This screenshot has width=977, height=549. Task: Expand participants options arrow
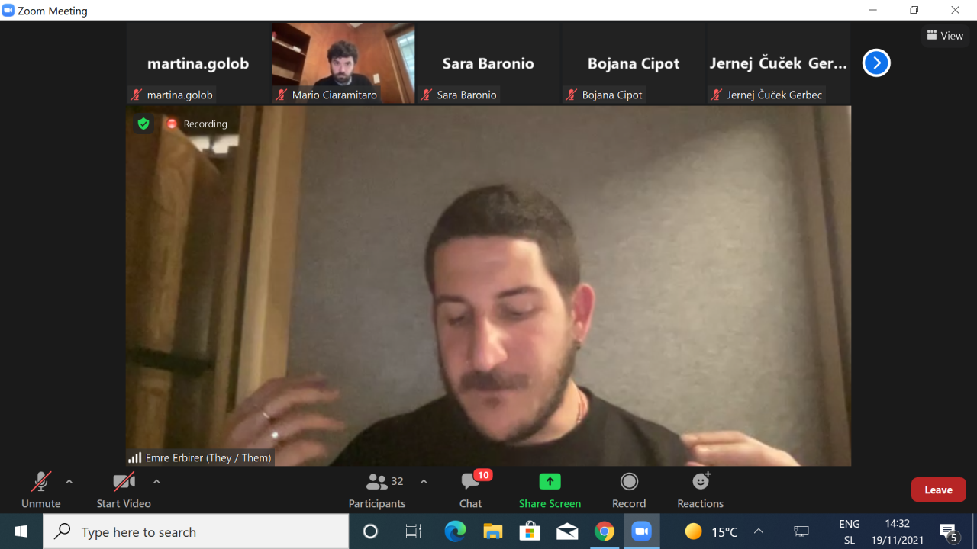(424, 482)
